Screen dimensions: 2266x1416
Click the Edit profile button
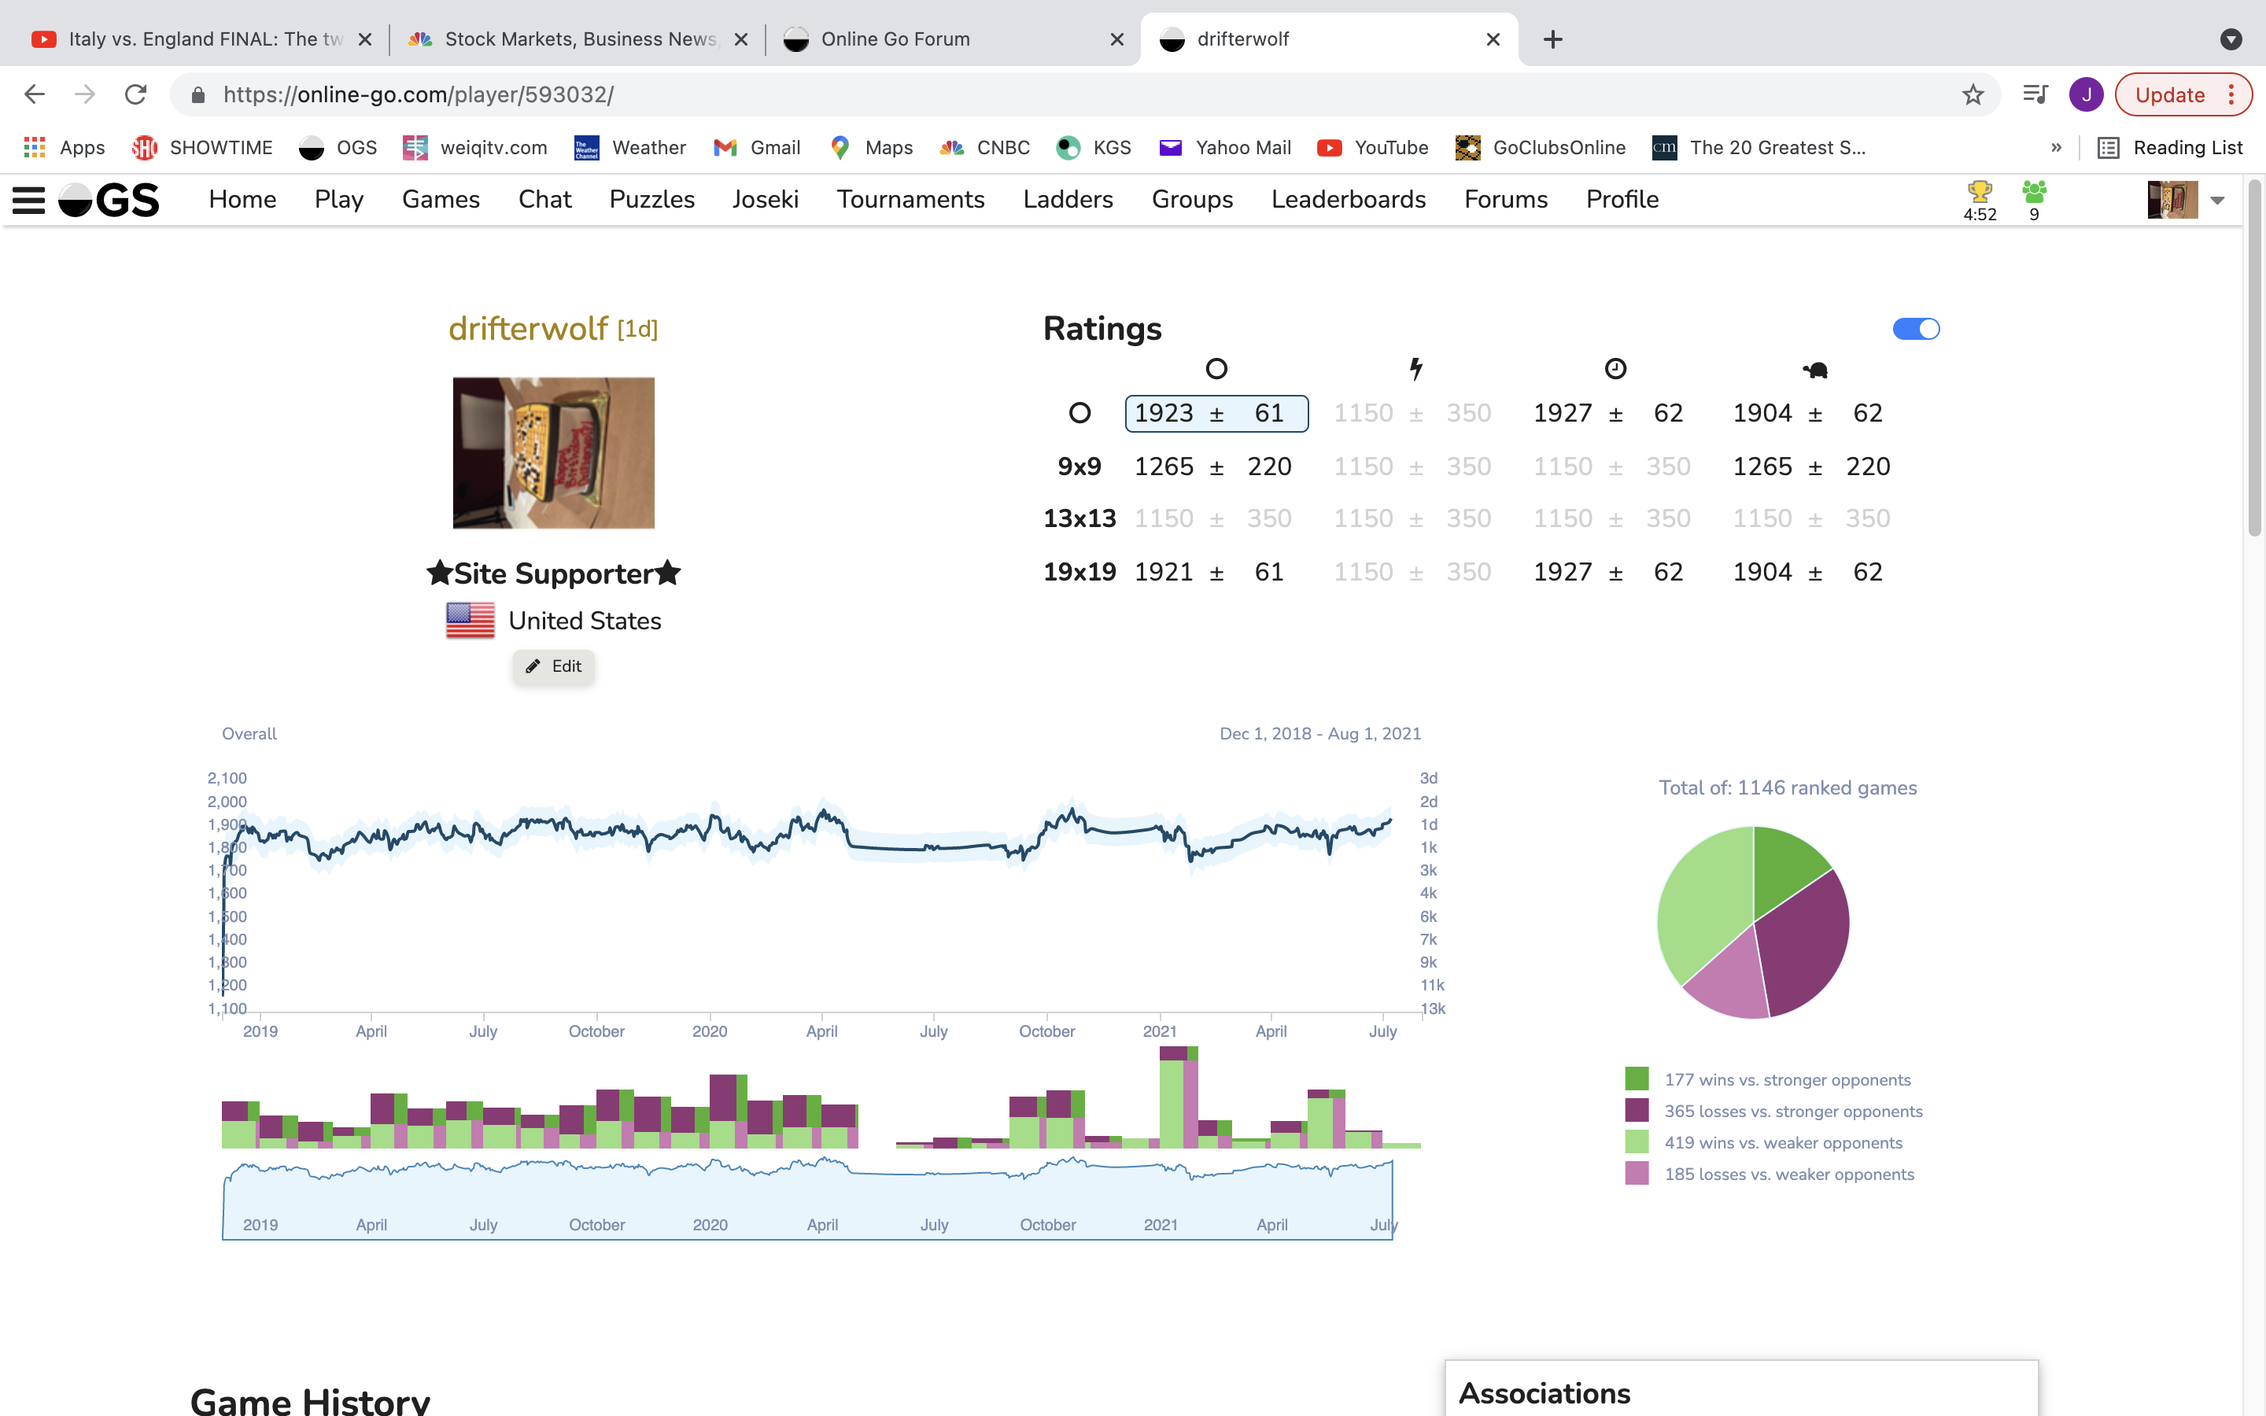pyautogui.click(x=553, y=666)
